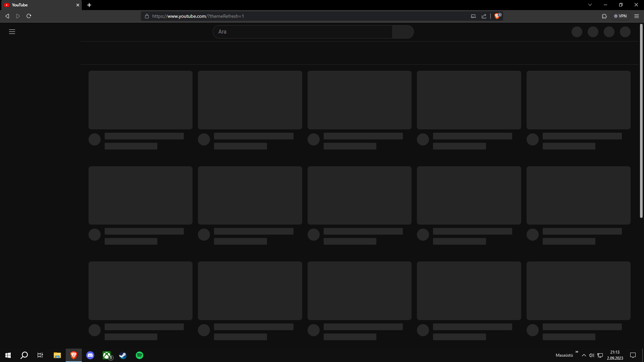Expand the tab search dropdown arrow
This screenshot has height=362, width=644.
(590, 5)
